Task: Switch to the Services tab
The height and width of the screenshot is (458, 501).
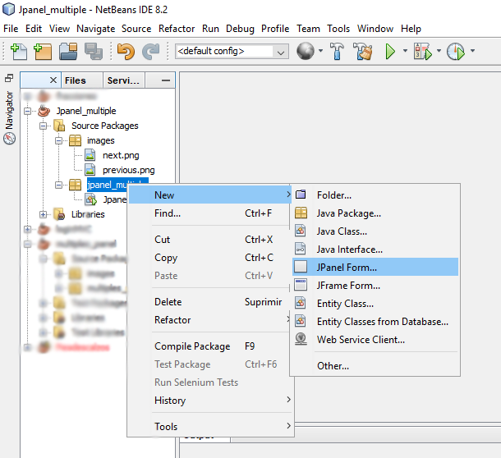Action: 123,80
